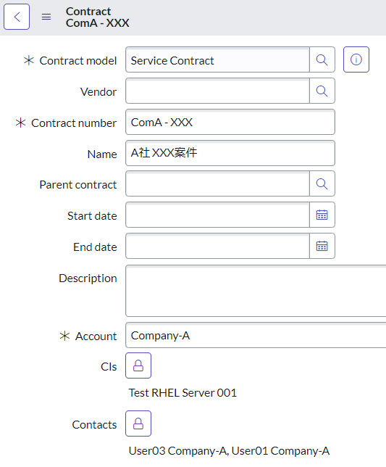Unlock the Contacts field
The image size is (386, 467).
coord(138,423)
